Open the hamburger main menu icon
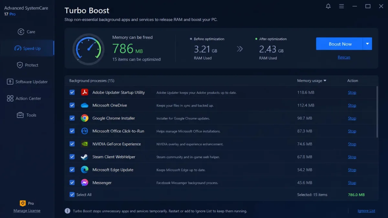This screenshot has width=388, height=218. click(x=341, y=6)
